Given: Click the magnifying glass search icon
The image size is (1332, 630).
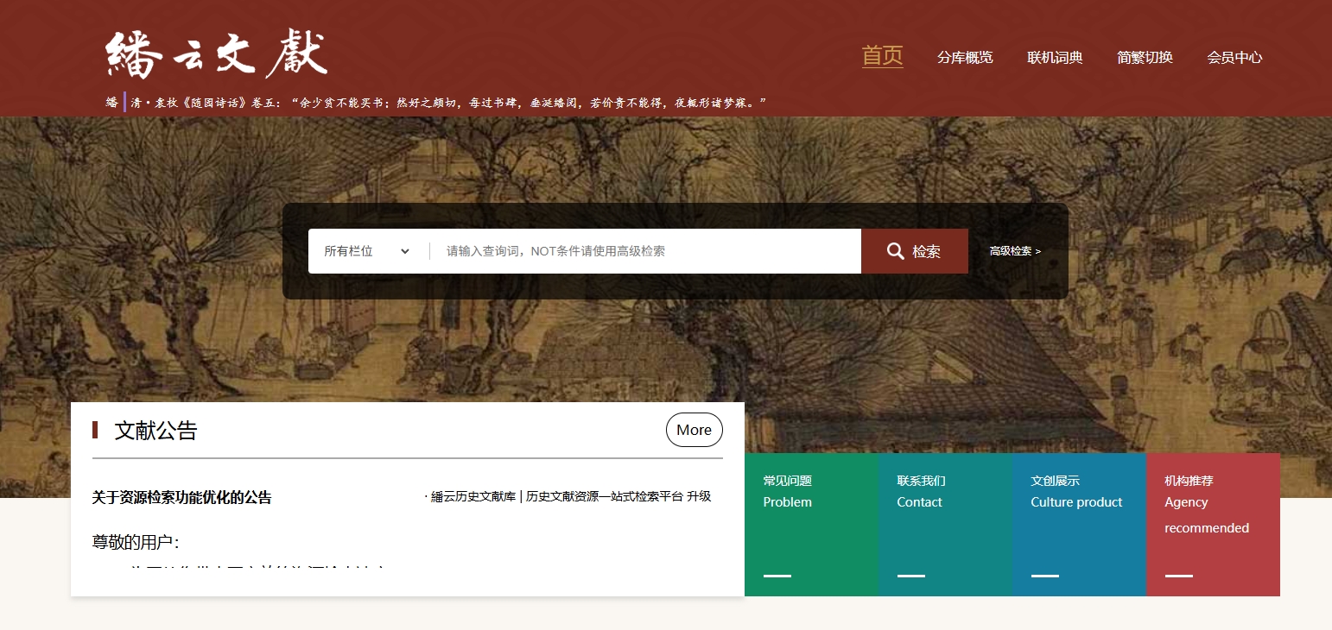Looking at the screenshot, I should (896, 251).
